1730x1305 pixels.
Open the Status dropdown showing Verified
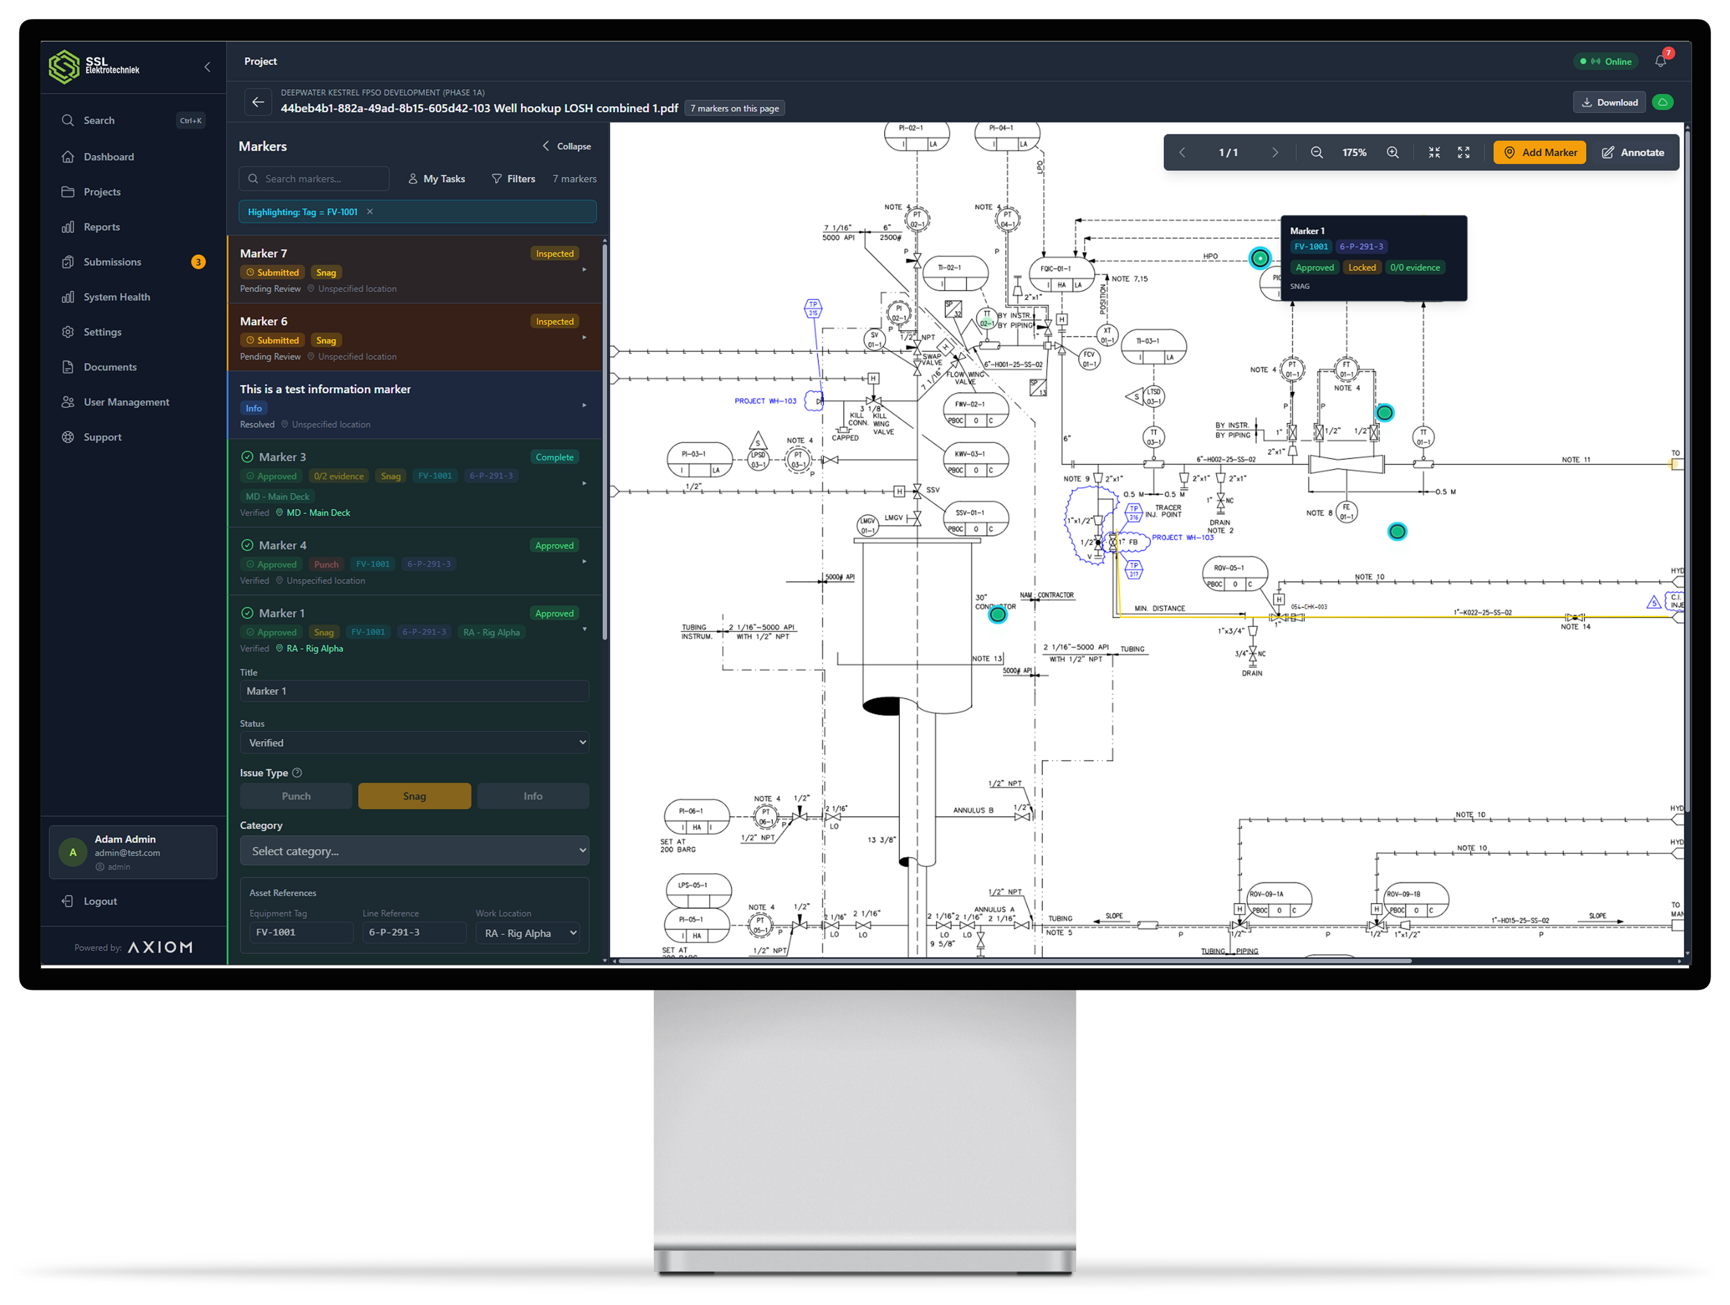414,743
